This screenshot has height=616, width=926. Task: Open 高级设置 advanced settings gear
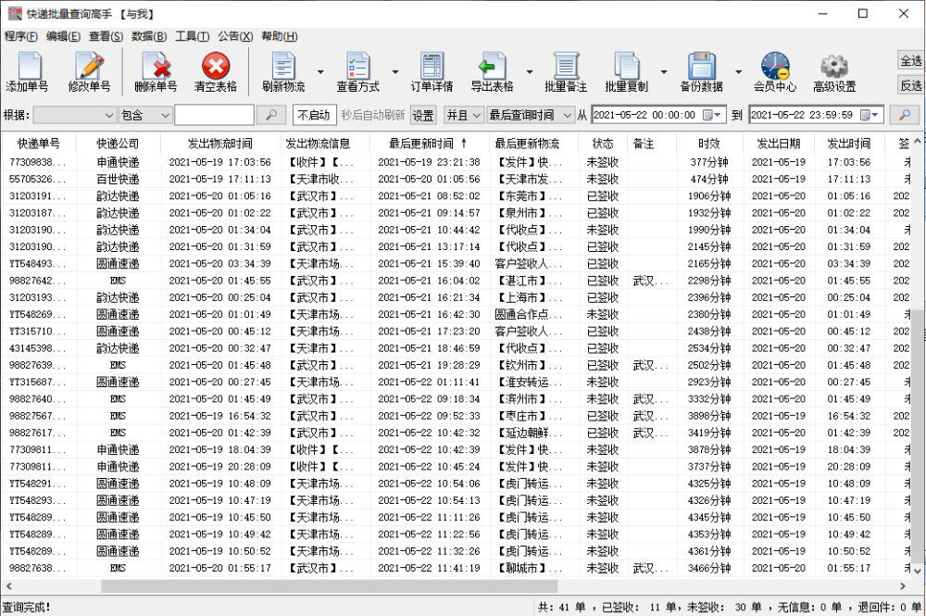click(834, 71)
